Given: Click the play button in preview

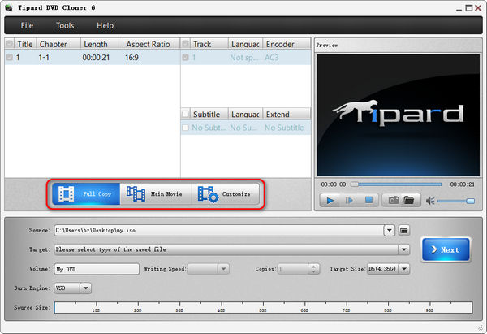Looking at the screenshot, I should [330, 201].
